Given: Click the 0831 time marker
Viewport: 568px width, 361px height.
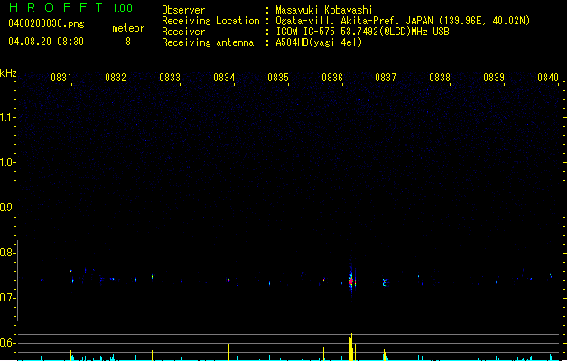Looking at the screenshot, I should [x=61, y=78].
